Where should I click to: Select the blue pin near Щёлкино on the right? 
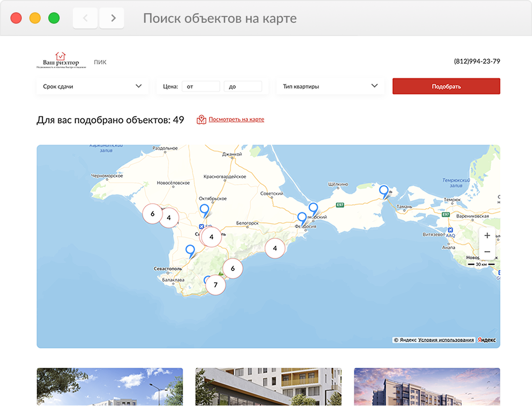click(x=384, y=192)
